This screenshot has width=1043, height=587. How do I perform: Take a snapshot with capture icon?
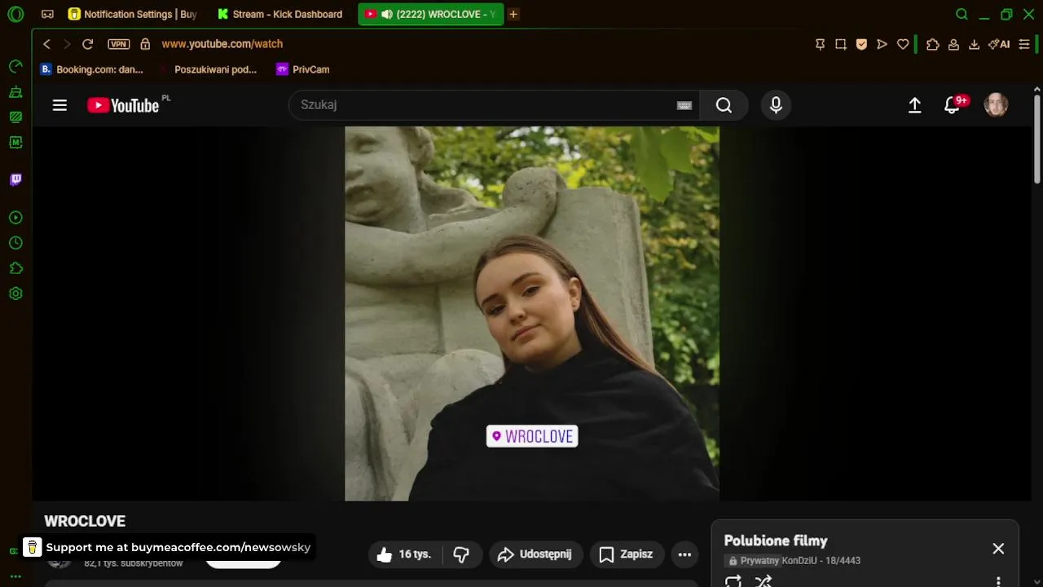coord(841,44)
